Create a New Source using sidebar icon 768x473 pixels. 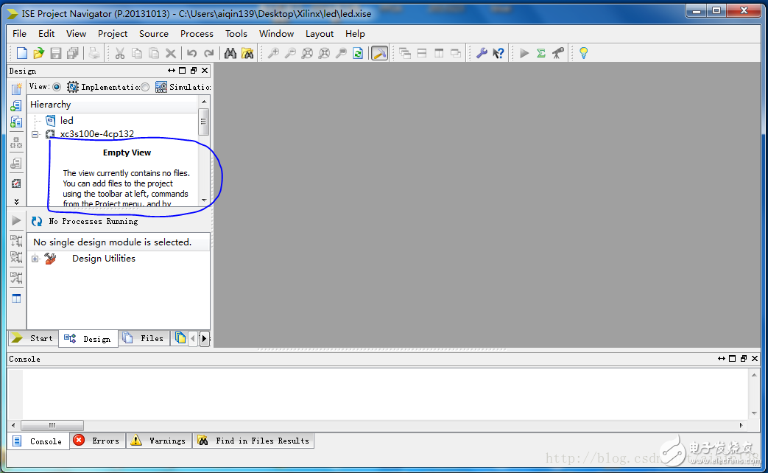15,89
